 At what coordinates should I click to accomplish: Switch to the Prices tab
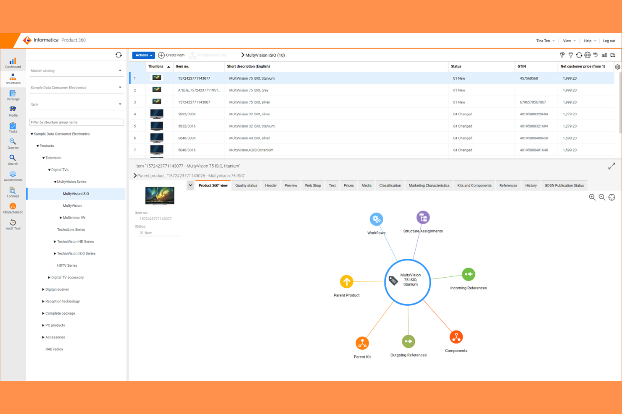[x=349, y=185]
